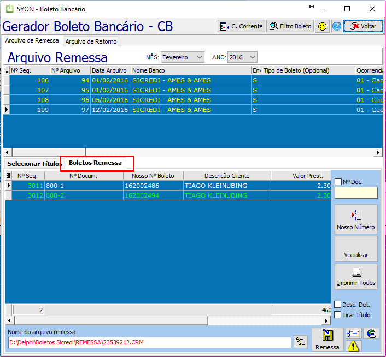Click Nº Arquivo column header
This screenshot has width=386, height=357.
coord(70,70)
